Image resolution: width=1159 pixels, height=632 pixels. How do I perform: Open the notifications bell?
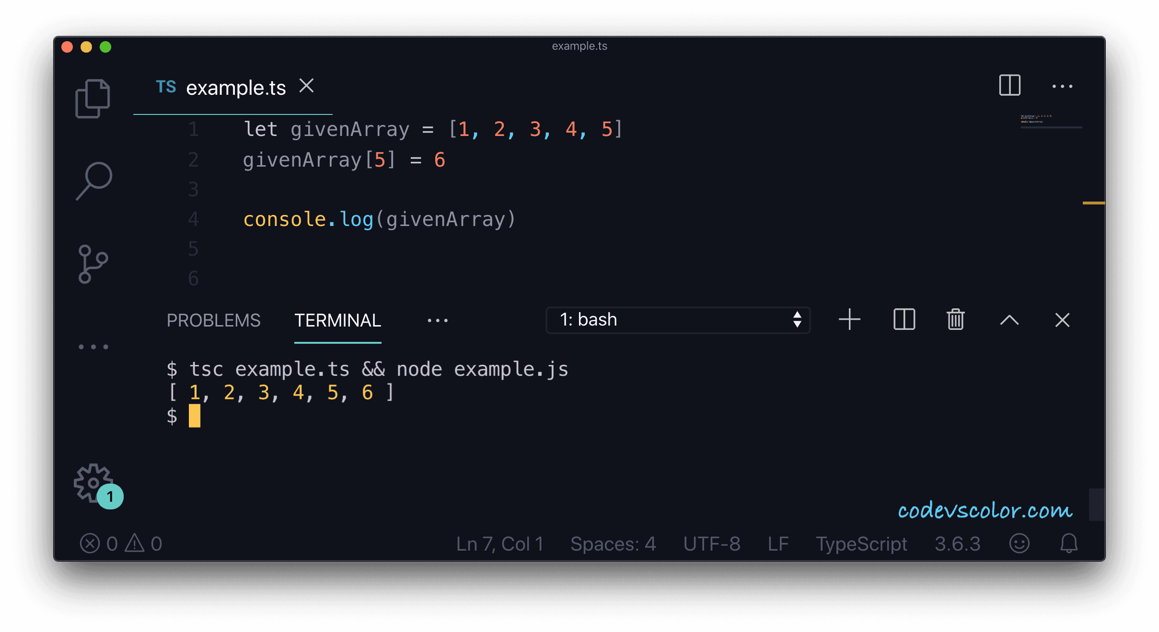pyautogui.click(x=1069, y=543)
